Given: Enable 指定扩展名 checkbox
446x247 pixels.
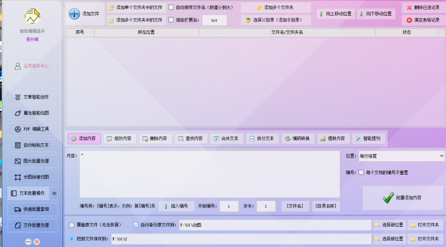Looking at the screenshot, I should [x=171, y=20].
